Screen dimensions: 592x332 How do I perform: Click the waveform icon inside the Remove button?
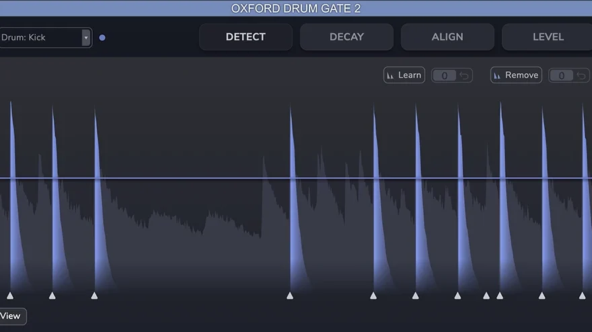[x=497, y=75]
